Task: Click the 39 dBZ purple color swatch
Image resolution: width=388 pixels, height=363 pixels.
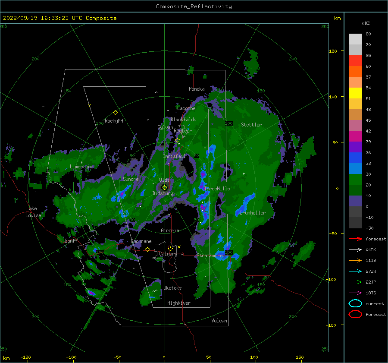Action: (355, 147)
